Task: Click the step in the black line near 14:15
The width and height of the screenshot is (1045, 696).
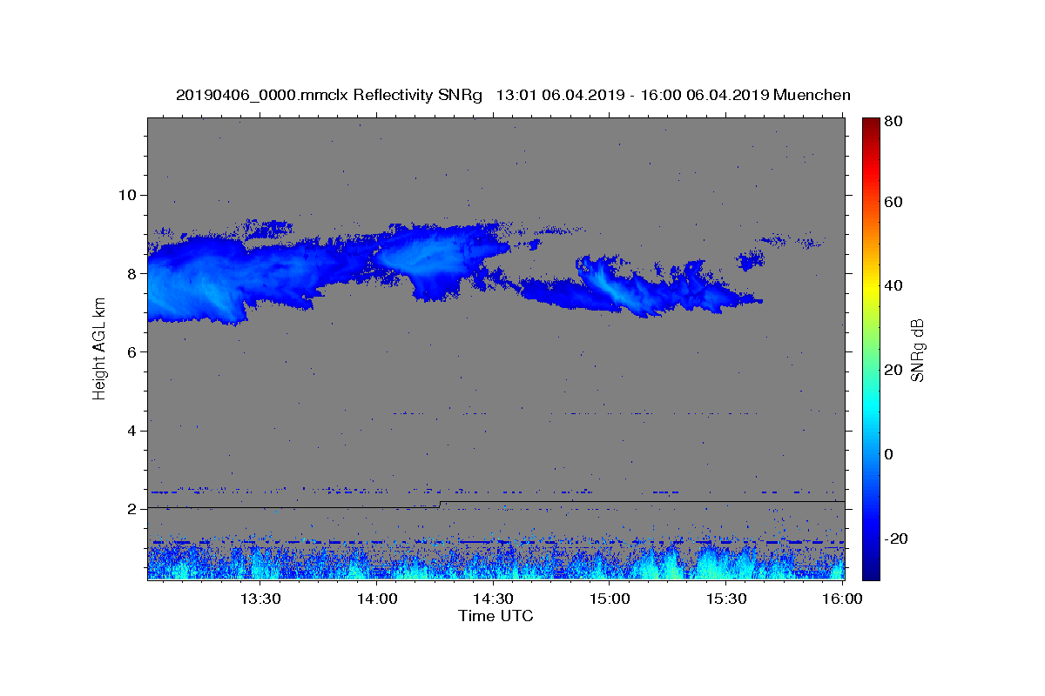Action: (441, 504)
